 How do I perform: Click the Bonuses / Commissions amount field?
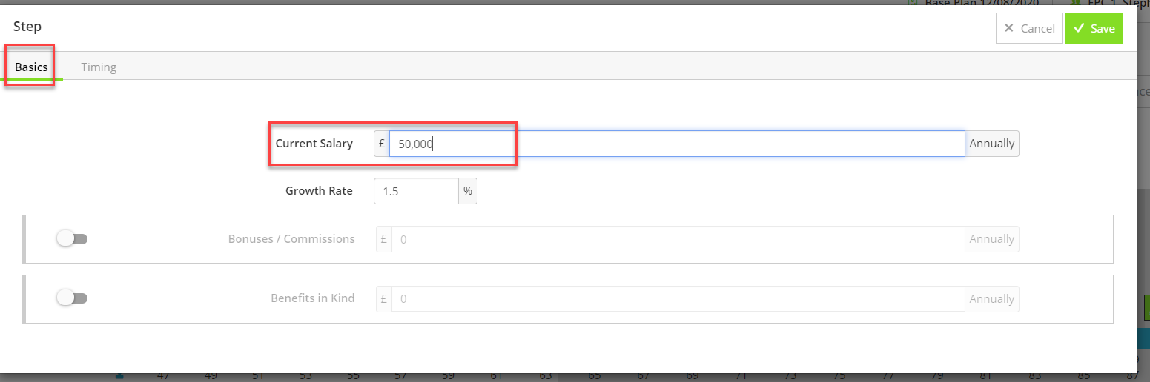click(678, 239)
